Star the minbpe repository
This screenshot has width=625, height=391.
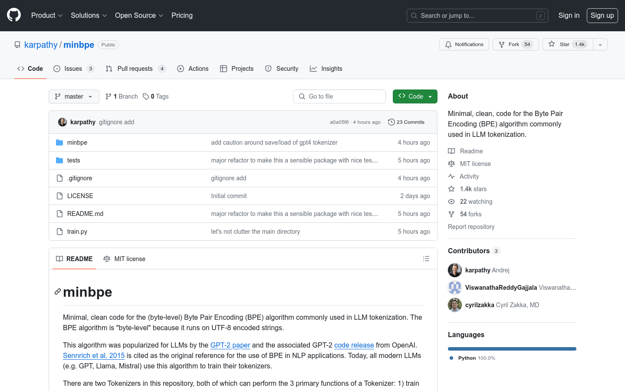pyautogui.click(x=564, y=44)
